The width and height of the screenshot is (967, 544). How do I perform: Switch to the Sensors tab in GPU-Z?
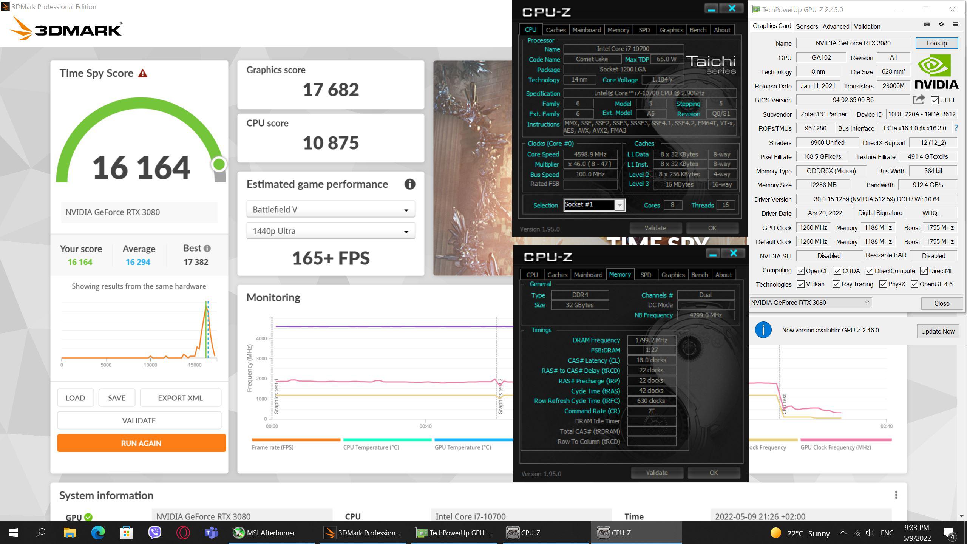[x=806, y=26]
